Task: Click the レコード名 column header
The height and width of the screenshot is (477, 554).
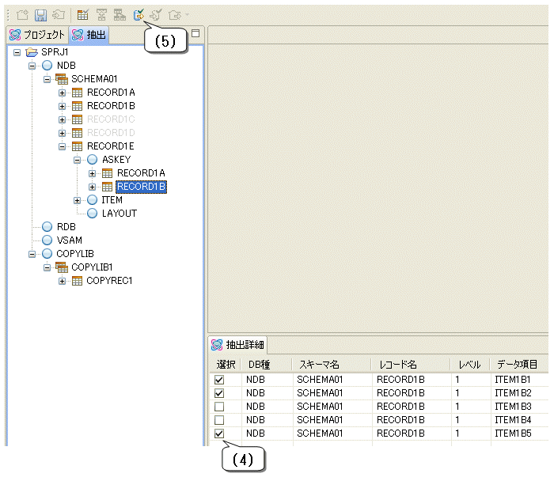Action: pyautogui.click(x=410, y=365)
